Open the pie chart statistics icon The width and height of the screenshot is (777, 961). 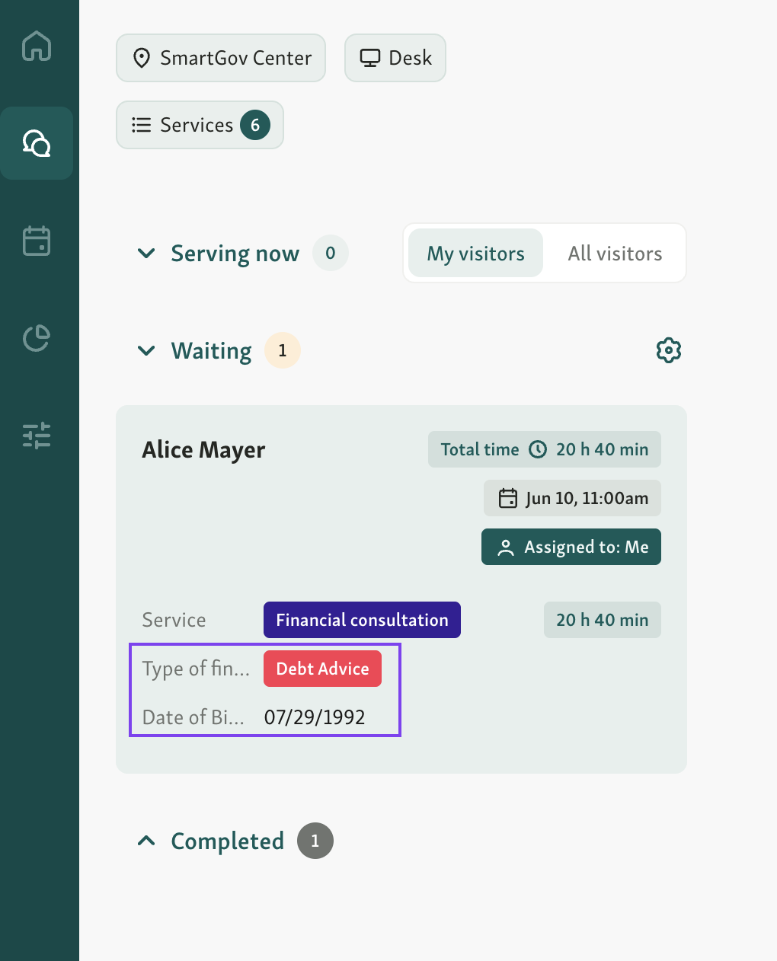point(37,338)
